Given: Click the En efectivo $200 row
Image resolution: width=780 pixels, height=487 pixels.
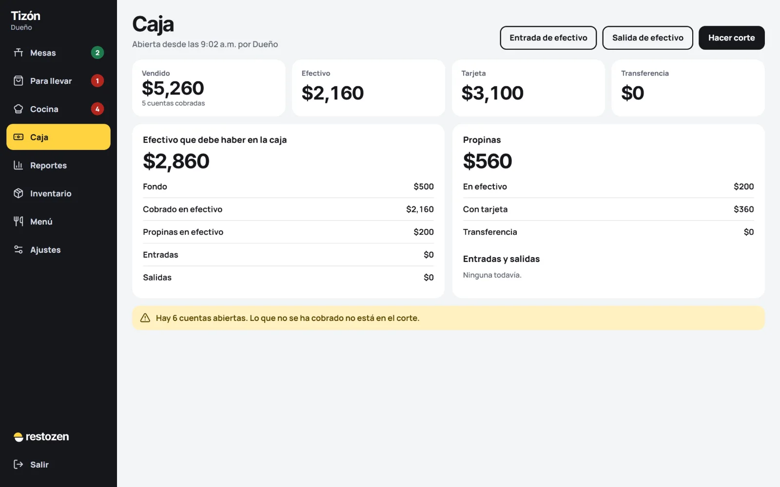Looking at the screenshot, I should (608, 187).
